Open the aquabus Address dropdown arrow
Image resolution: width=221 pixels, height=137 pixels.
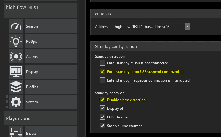(x=187, y=27)
